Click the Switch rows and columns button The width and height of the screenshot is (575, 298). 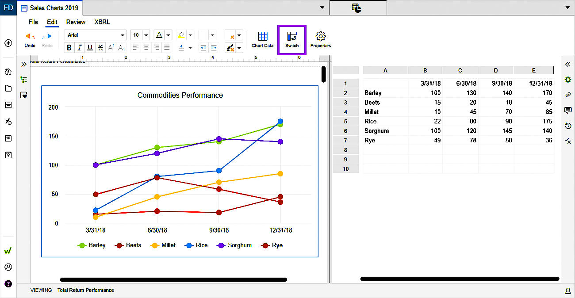(291, 39)
